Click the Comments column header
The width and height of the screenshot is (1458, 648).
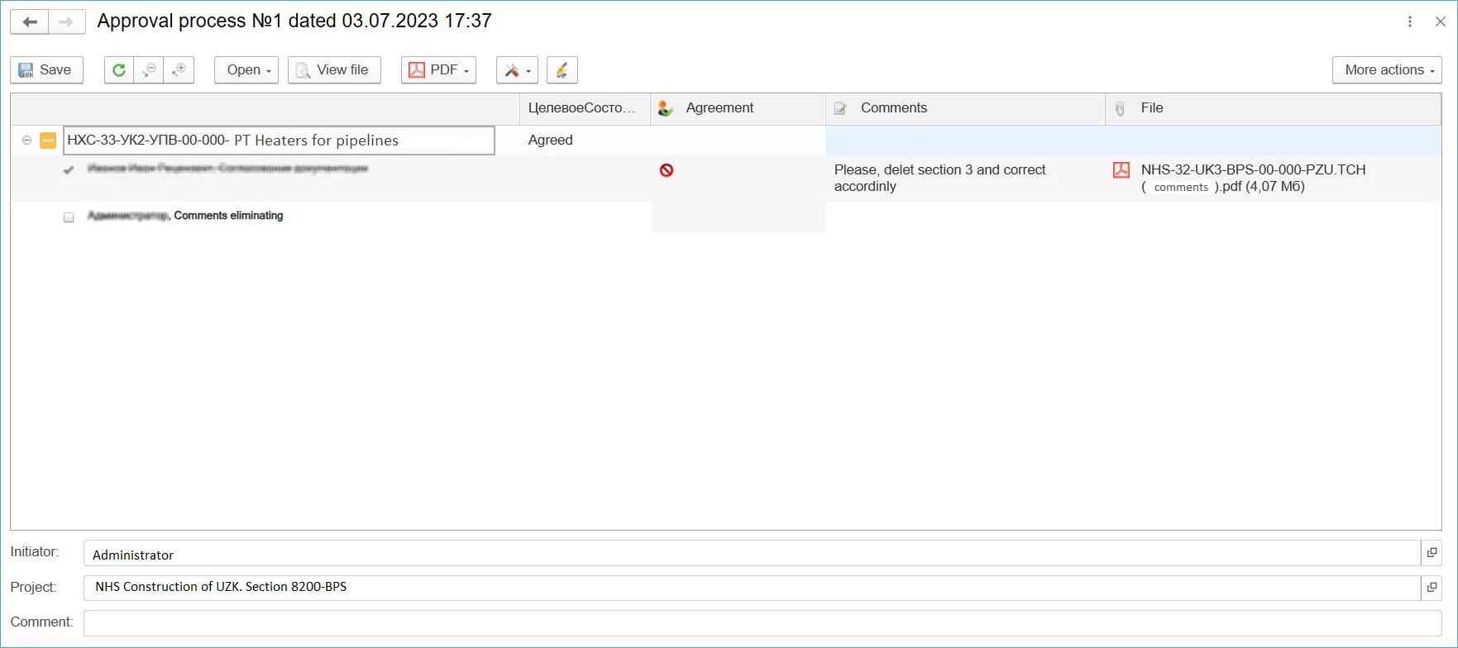[x=893, y=108]
